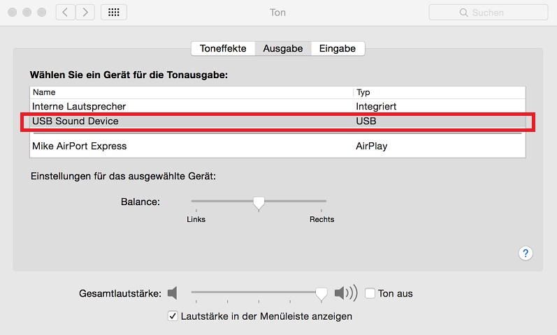This screenshot has height=335, width=557.
Task: Go forward with the right arrow button
Action: 85,13
